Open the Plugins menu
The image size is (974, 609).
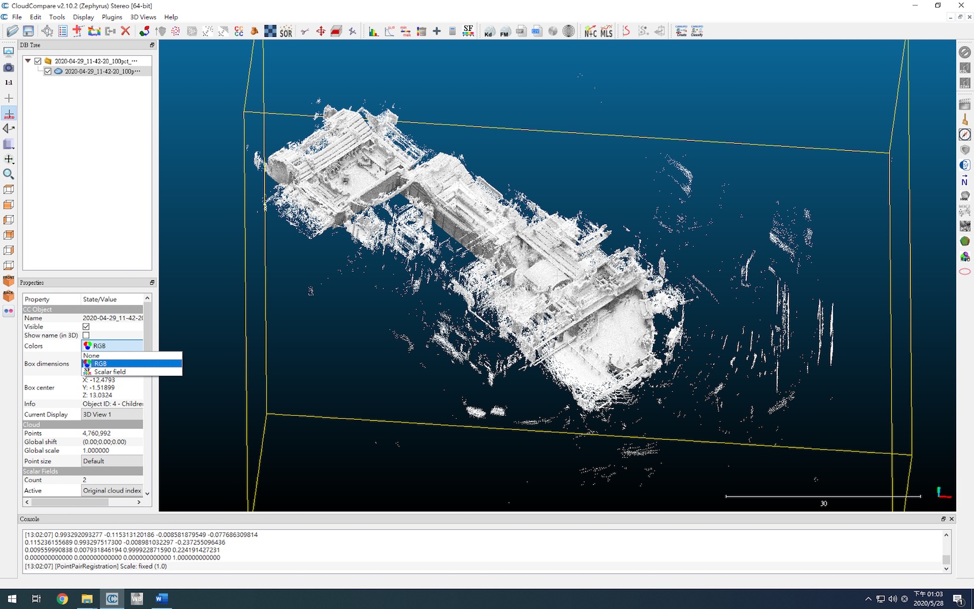tap(112, 17)
